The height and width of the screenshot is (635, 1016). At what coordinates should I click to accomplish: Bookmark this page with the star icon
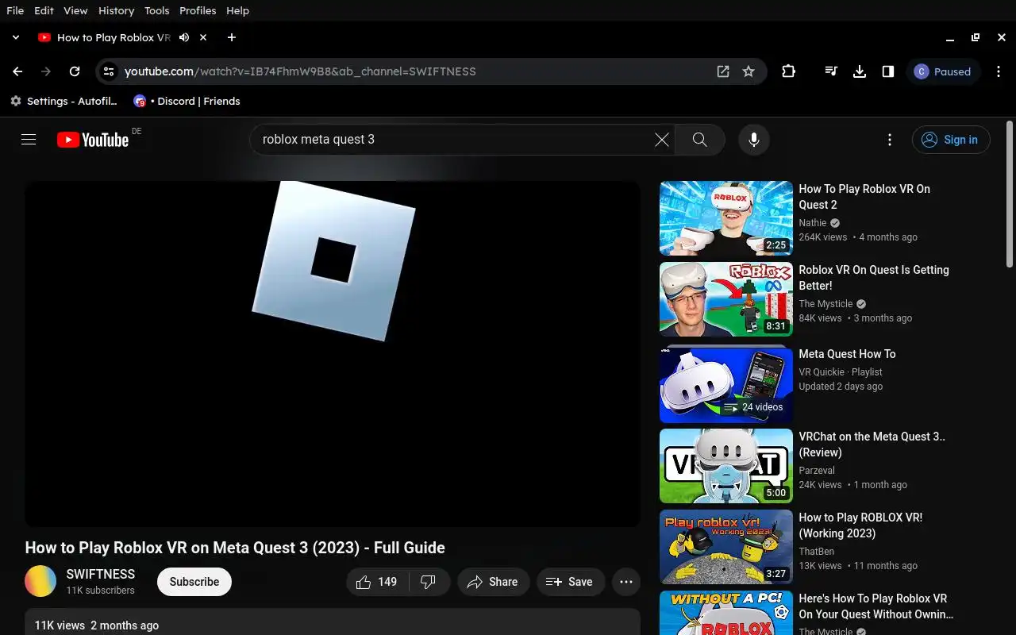point(749,71)
